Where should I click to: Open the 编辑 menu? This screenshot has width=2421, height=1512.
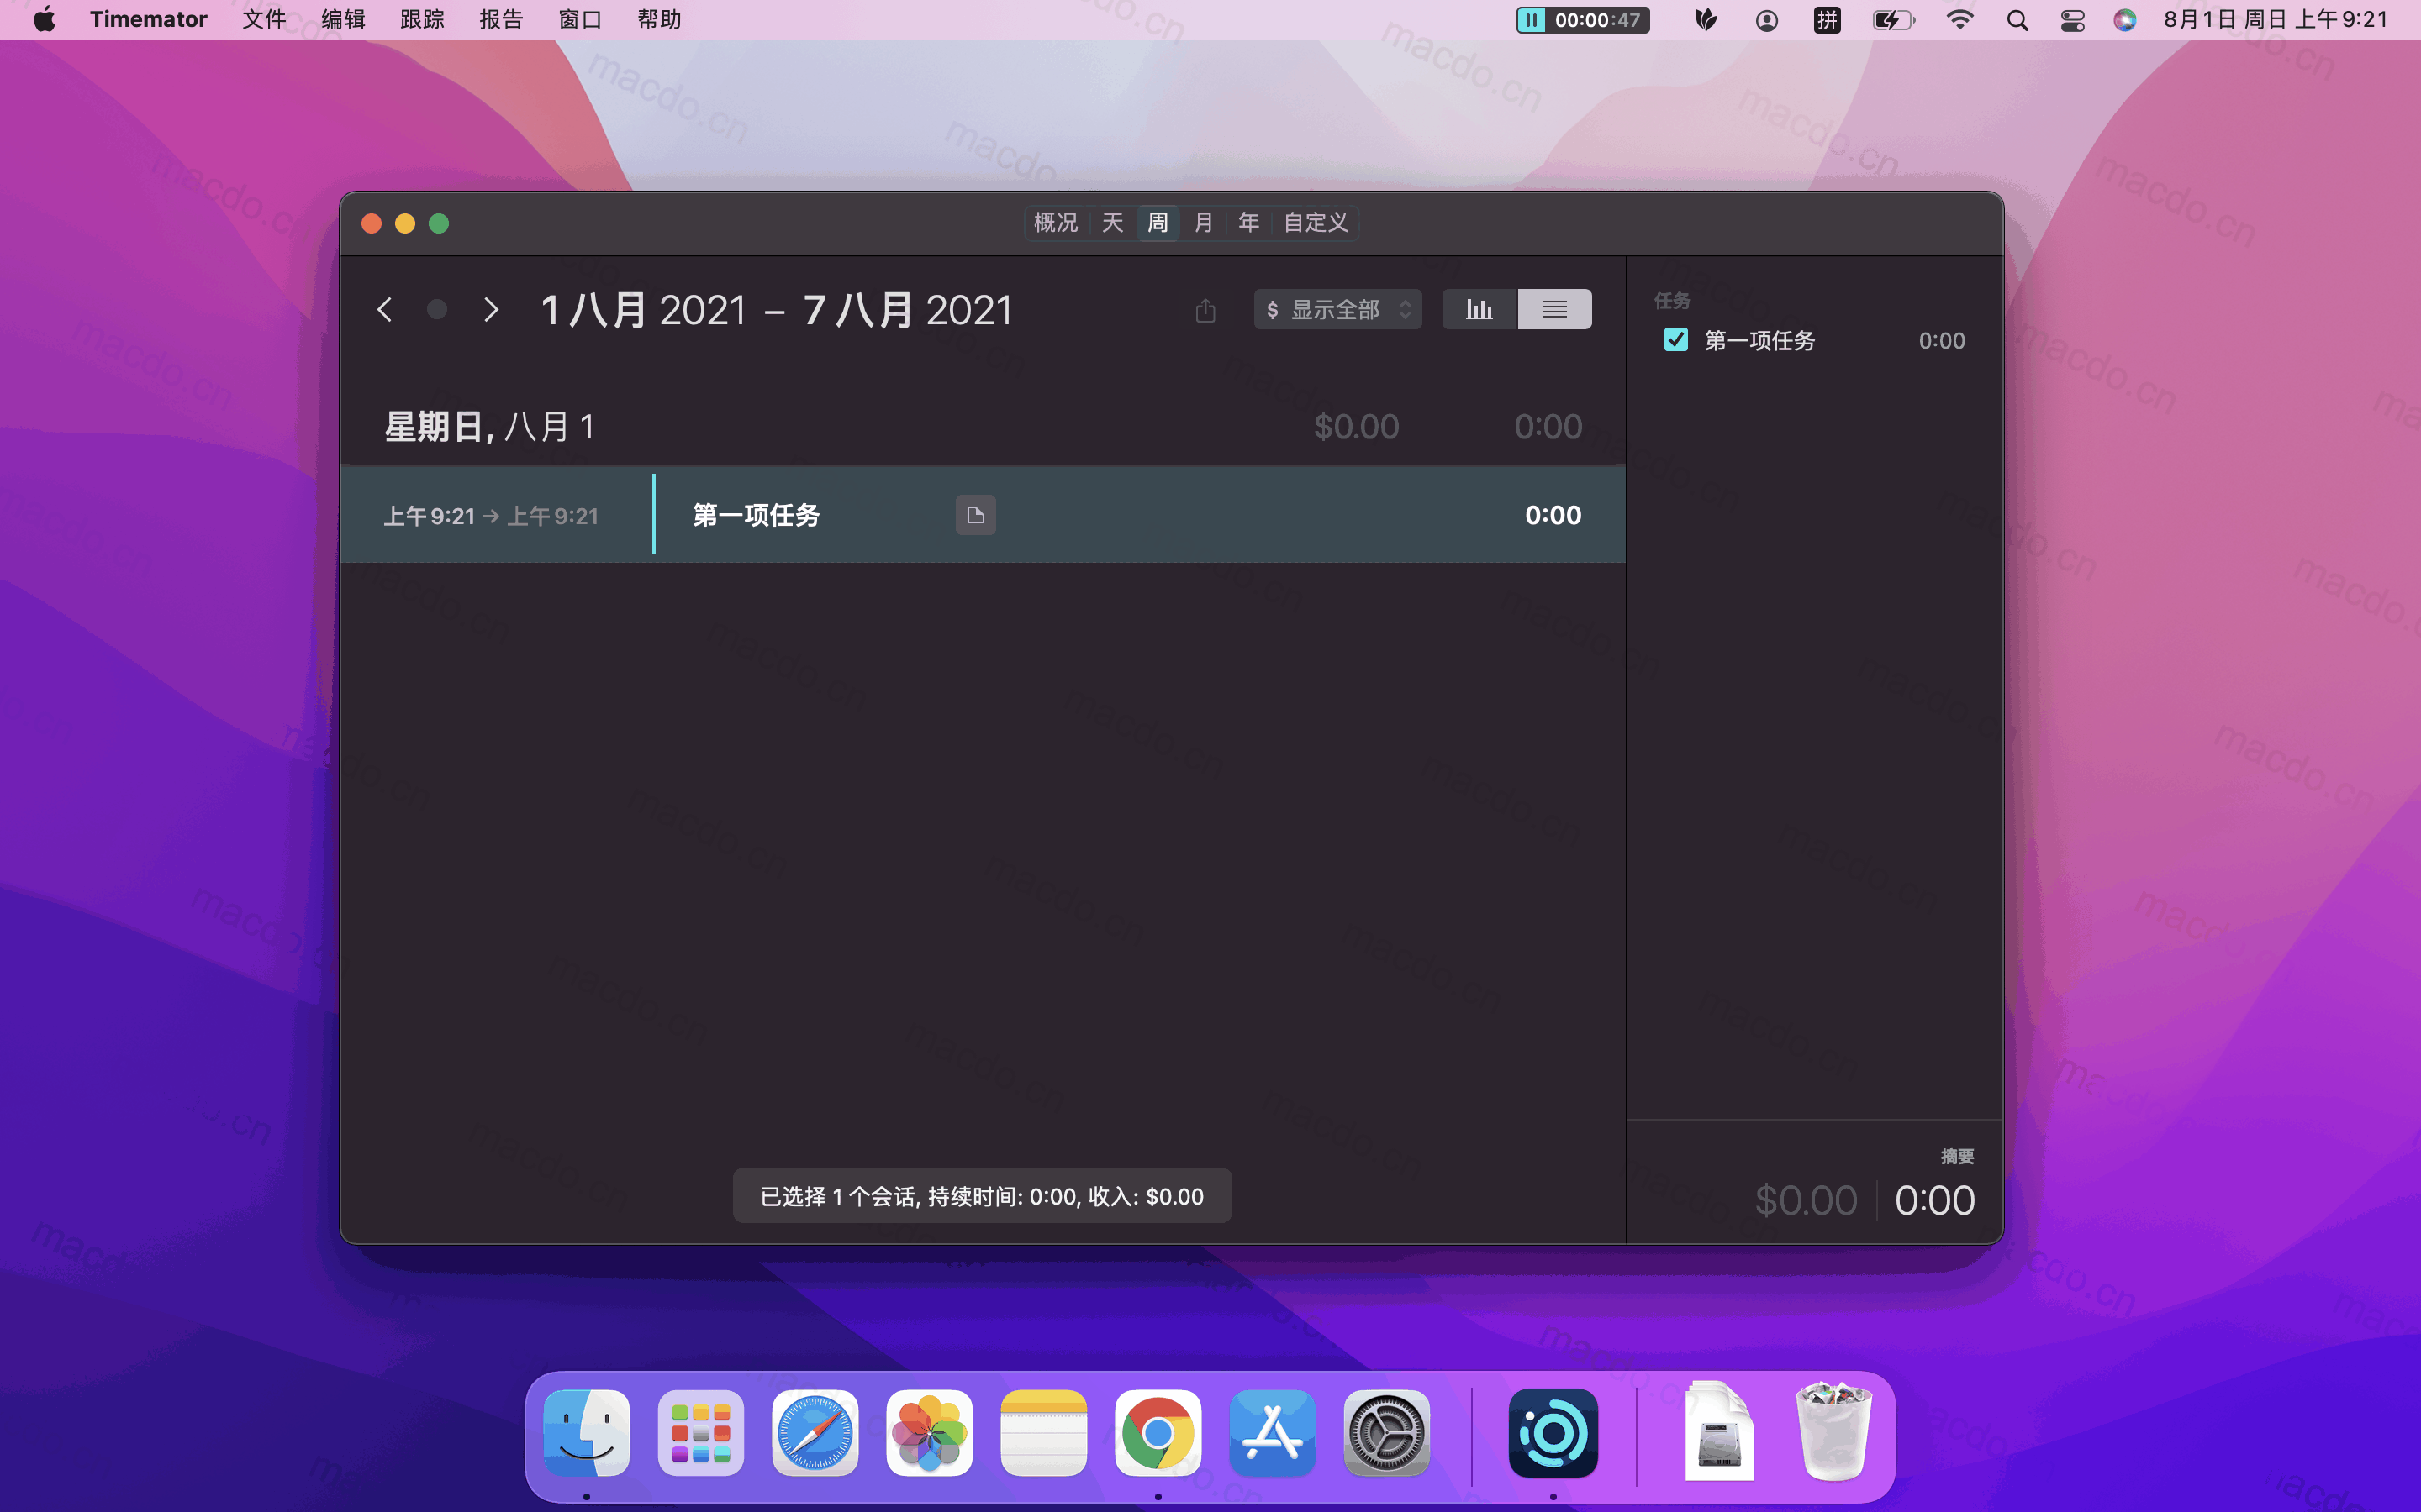[343, 20]
